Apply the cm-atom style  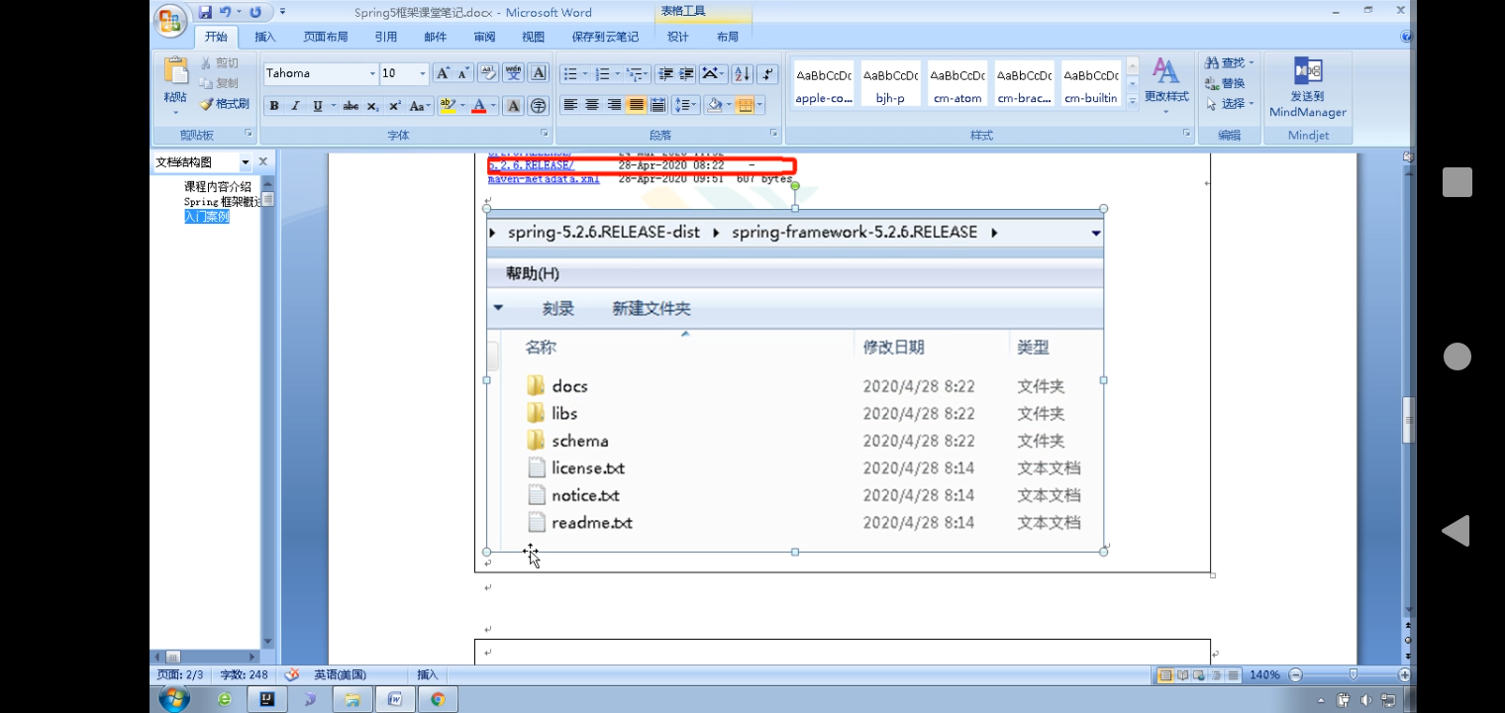click(x=958, y=84)
